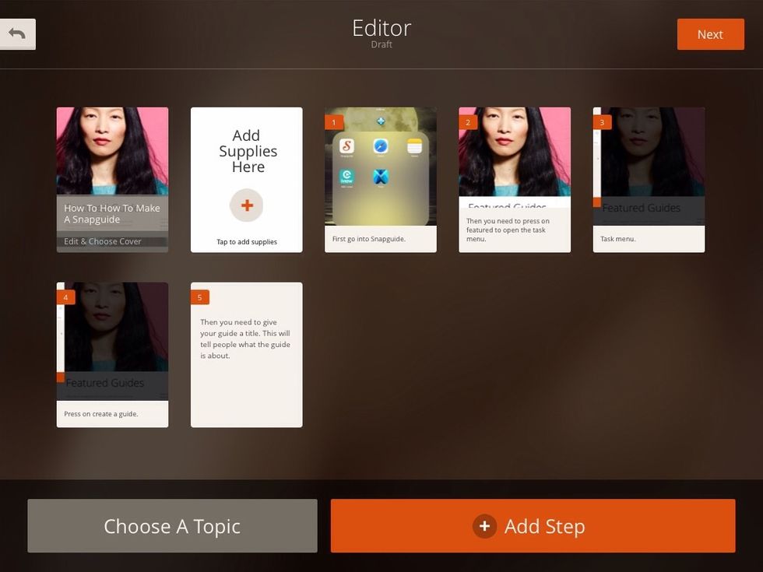Open step 2 featured guides thumbnail
The image size is (763, 572).
[514, 156]
